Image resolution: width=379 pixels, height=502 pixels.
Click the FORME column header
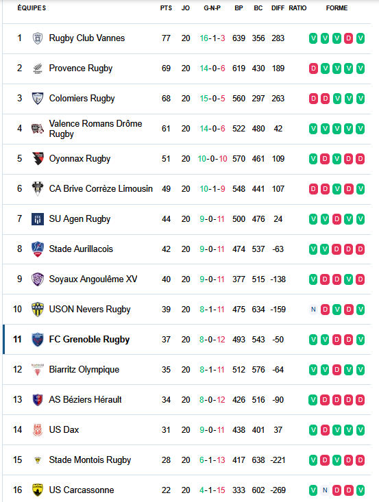coord(337,8)
